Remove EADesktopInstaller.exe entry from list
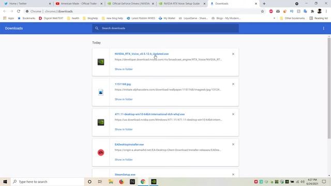This screenshot has height=186, width=331. pos(233,144)
